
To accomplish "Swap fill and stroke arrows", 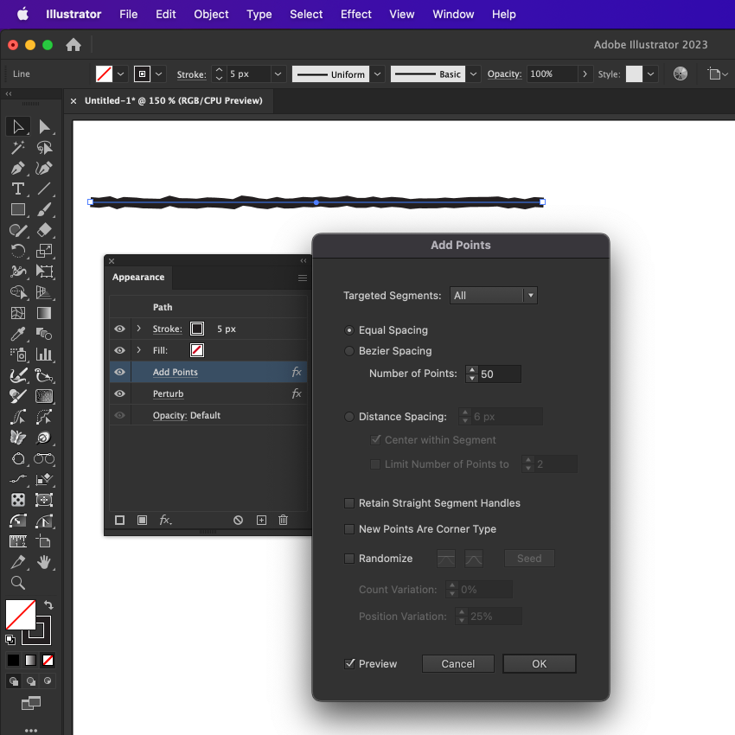I will point(48,604).
